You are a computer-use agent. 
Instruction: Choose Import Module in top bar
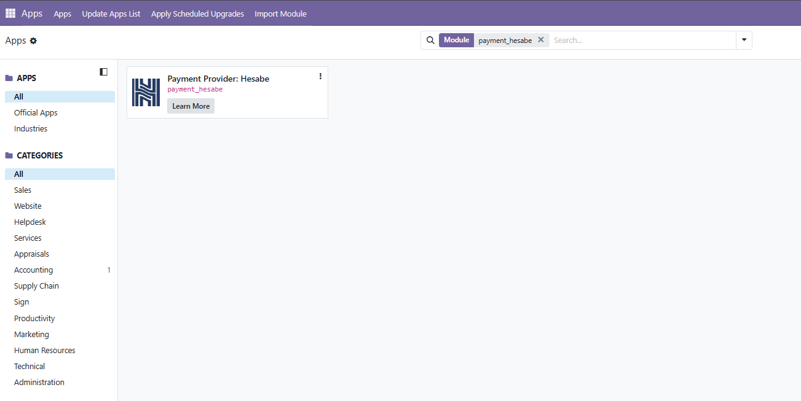click(x=280, y=14)
